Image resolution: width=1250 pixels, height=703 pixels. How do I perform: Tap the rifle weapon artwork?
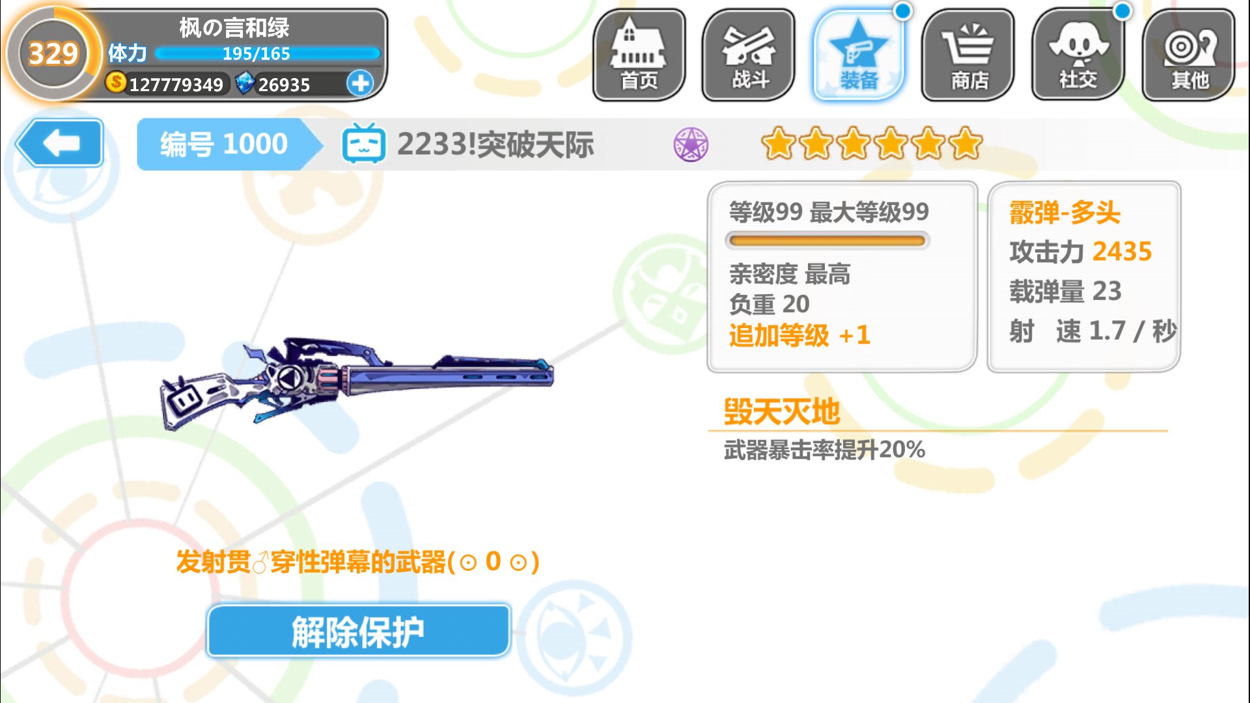[357, 381]
